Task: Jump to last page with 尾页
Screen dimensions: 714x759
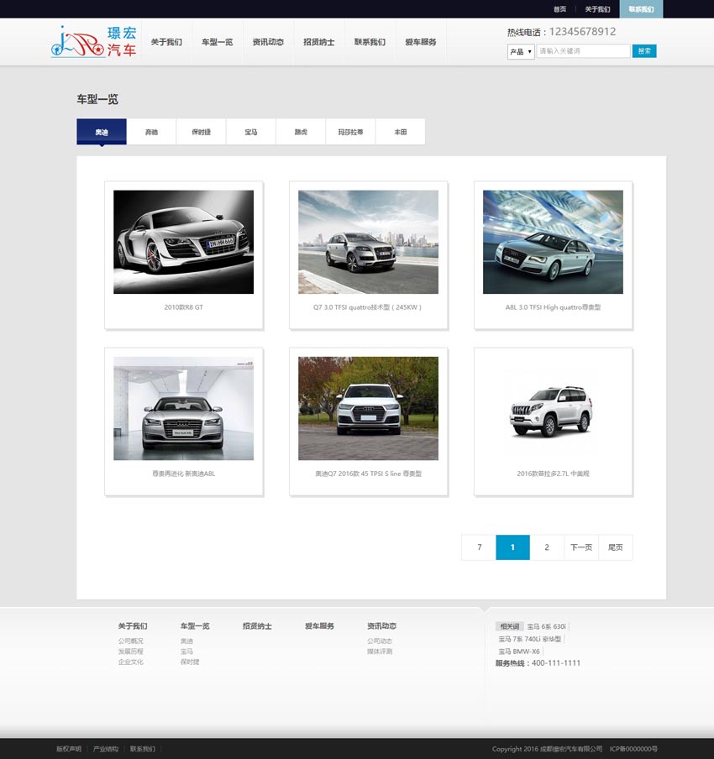Action: pos(616,547)
